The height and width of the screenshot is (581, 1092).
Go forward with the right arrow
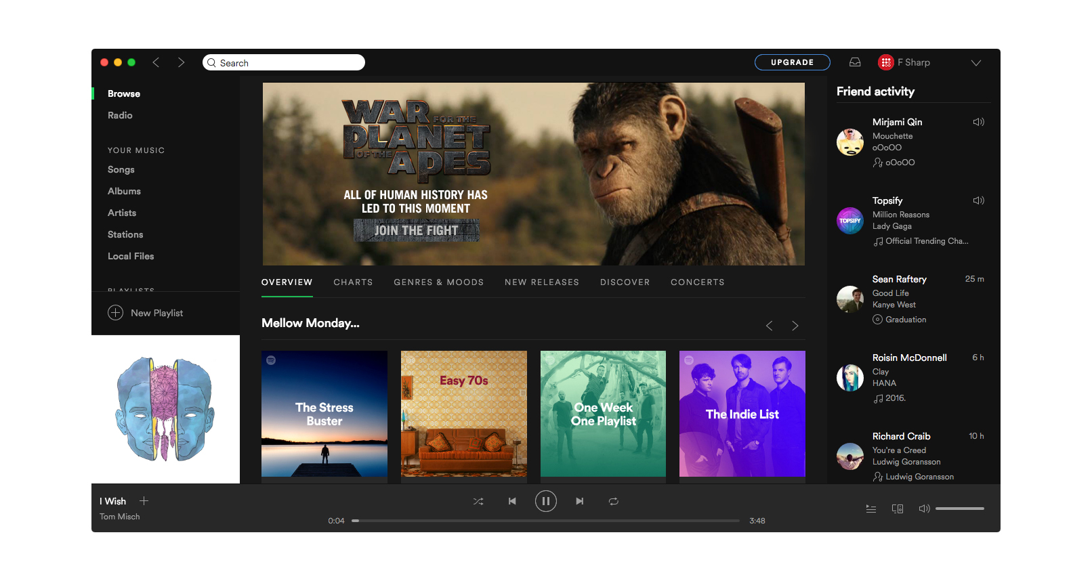point(181,62)
